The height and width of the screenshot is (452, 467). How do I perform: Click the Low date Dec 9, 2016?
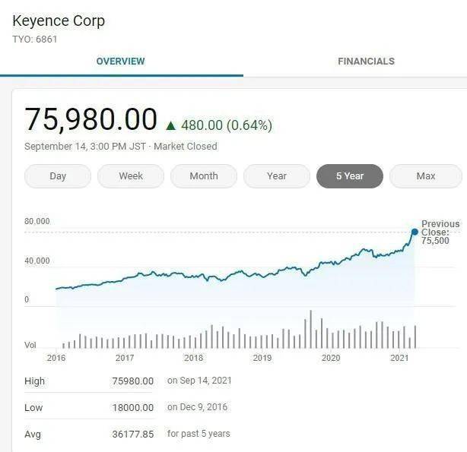[197, 407]
